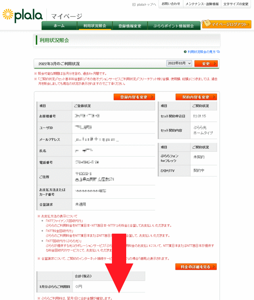The height and width of the screenshot is (300, 254).
Task: Click the 0円 total value
Action: click(x=79, y=286)
